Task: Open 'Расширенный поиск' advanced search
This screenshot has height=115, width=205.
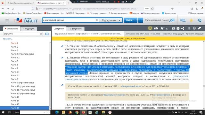Action: pyautogui.click(x=160, y=20)
